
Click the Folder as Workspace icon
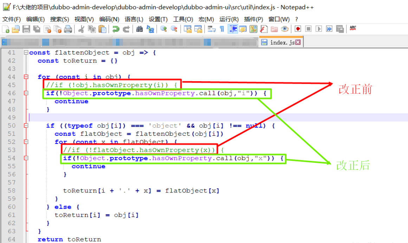(x=274, y=29)
